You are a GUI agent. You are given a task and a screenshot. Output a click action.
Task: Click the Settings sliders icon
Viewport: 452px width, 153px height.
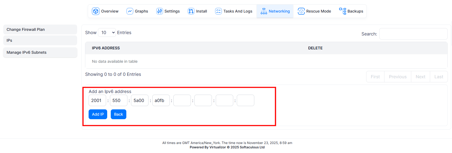(x=159, y=11)
